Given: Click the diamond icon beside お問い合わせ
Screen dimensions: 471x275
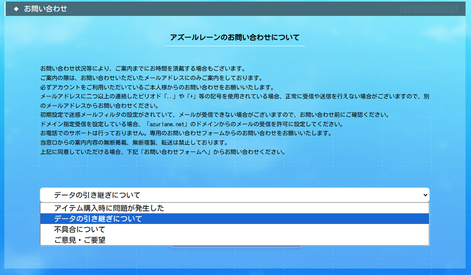Looking at the screenshot, I should [x=16, y=9].
